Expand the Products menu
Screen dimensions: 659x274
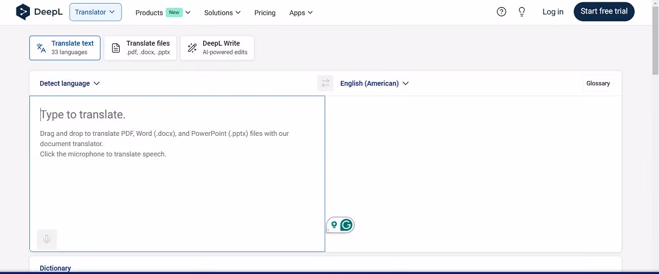coord(163,13)
